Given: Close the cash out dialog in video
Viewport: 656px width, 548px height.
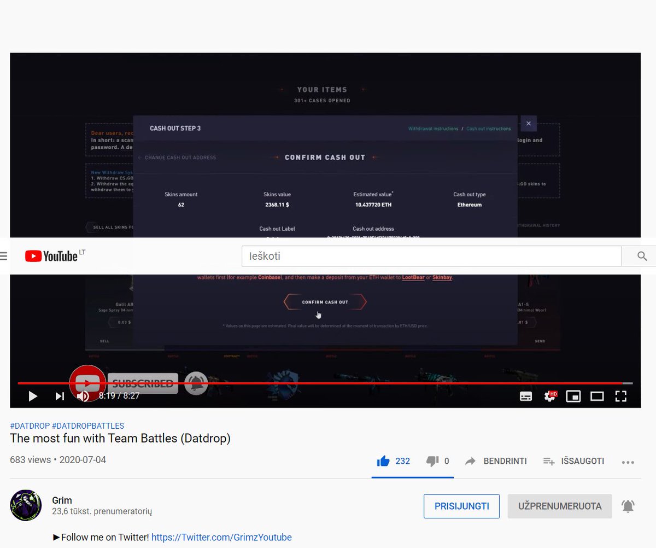Looking at the screenshot, I should [529, 124].
